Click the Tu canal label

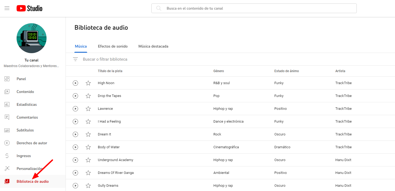tap(32, 60)
